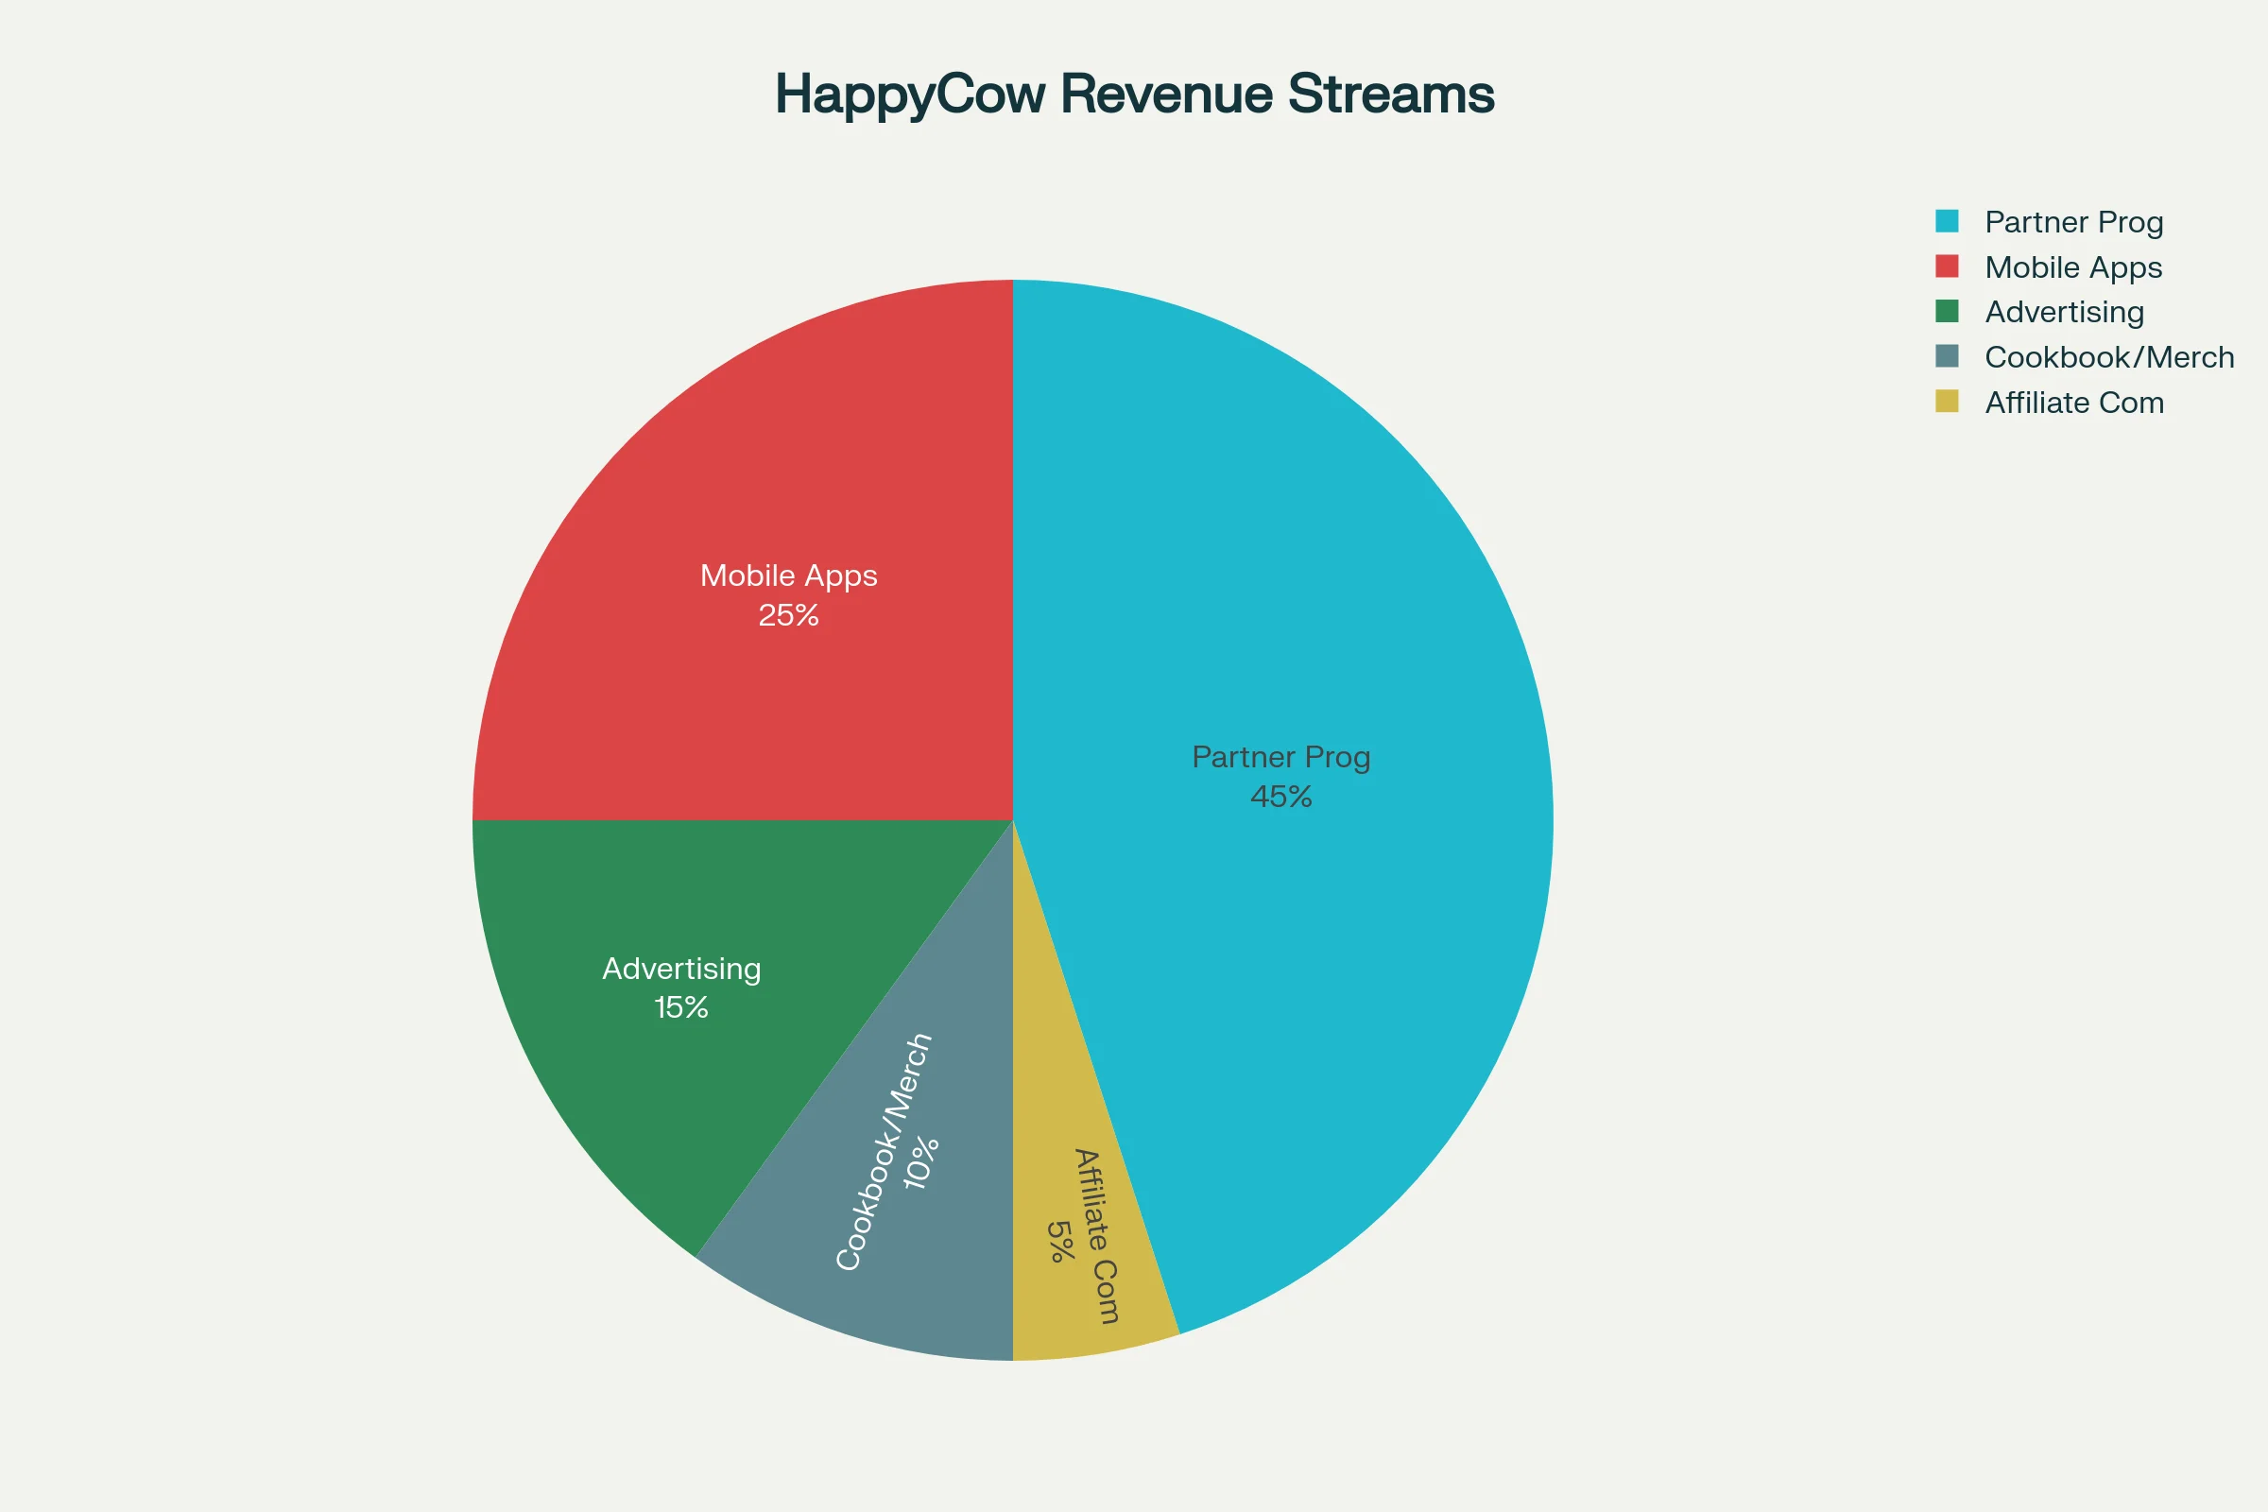Click the 25% label on Mobile Apps slice
The height and width of the screenshot is (1512, 2268).
pos(787,615)
